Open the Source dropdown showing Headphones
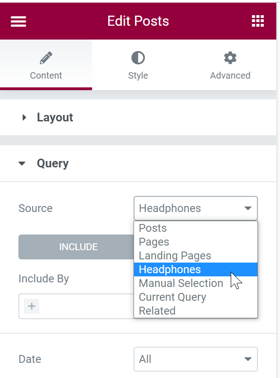This screenshot has width=280, height=378. (196, 208)
